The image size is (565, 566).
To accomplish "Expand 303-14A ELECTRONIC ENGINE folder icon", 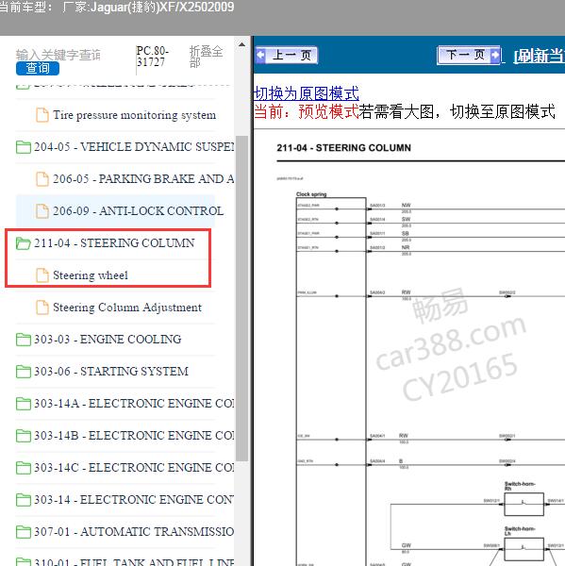I will coord(23,404).
